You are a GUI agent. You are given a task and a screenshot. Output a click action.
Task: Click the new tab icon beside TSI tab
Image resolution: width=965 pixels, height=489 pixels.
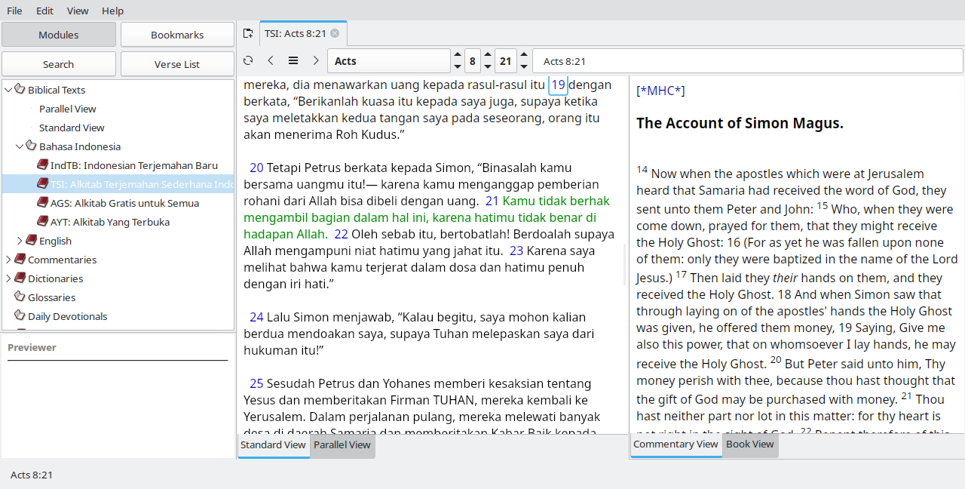[248, 33]
